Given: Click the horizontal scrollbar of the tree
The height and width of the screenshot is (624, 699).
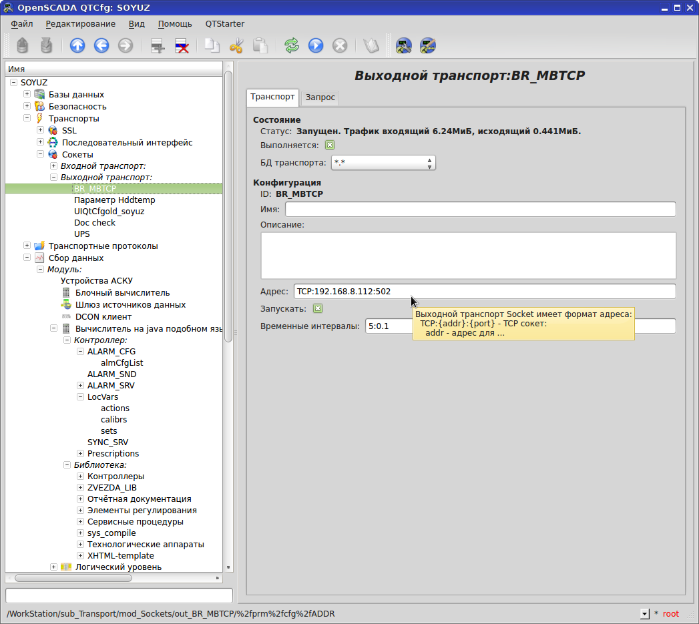Looking at the screenshot, I should point(73,578).
